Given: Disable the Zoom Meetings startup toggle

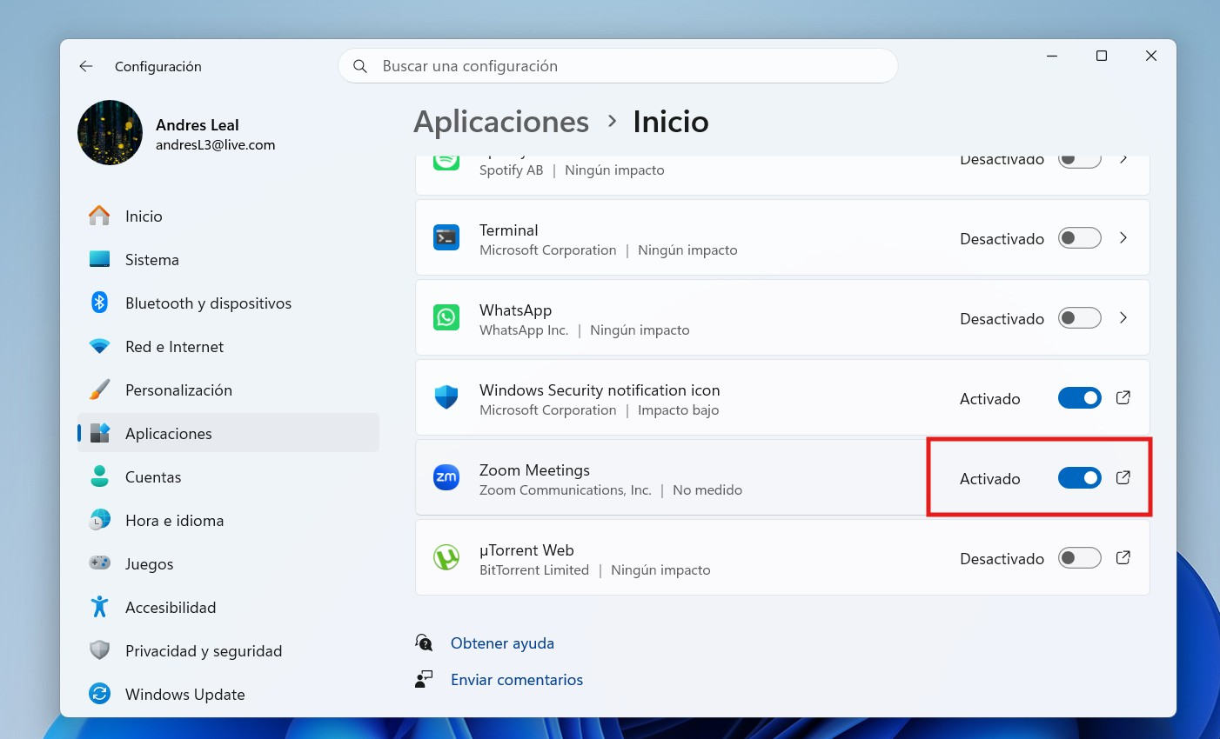Looking at the screenshot, I should (1079, 477).
